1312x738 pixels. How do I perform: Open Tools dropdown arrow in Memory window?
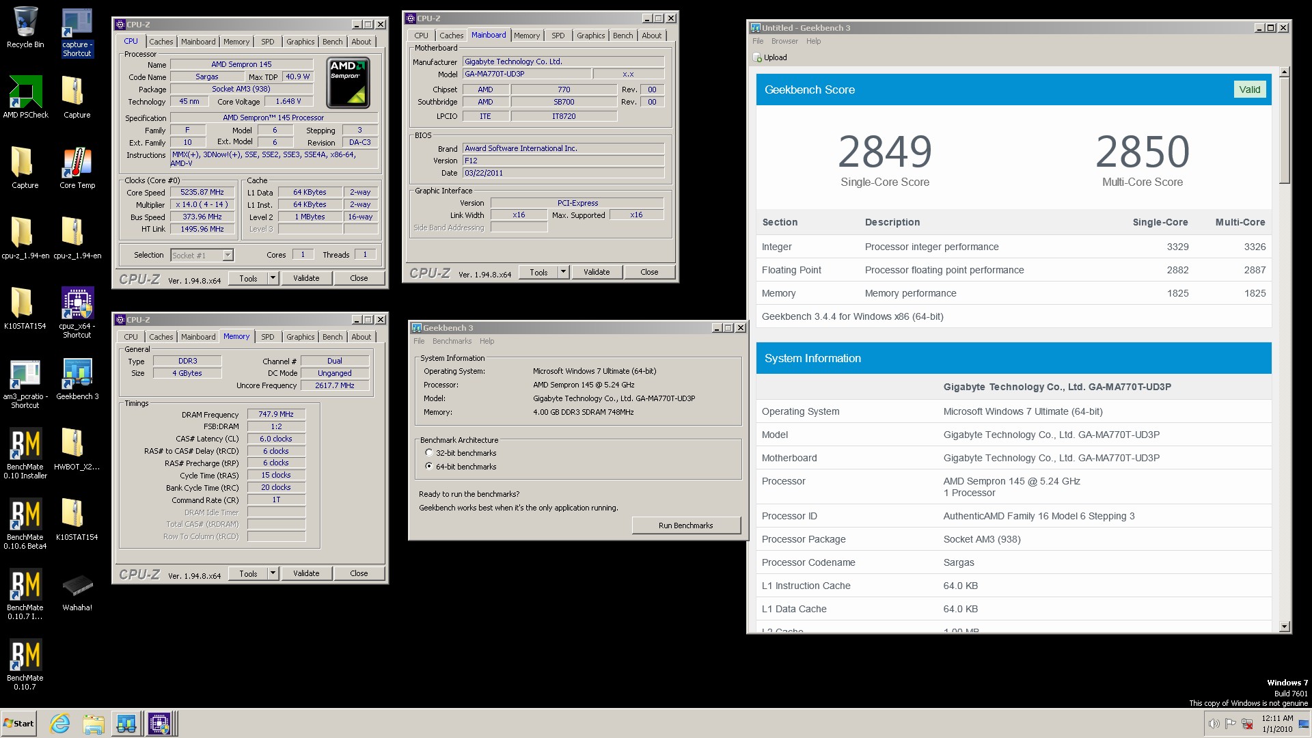coord(273,573)
